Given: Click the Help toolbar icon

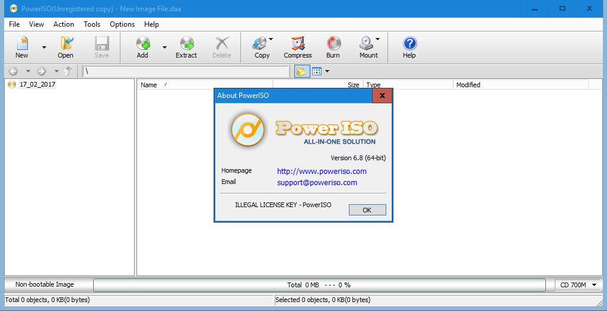Looking at the screenshot, I should (x=409, y=47).
